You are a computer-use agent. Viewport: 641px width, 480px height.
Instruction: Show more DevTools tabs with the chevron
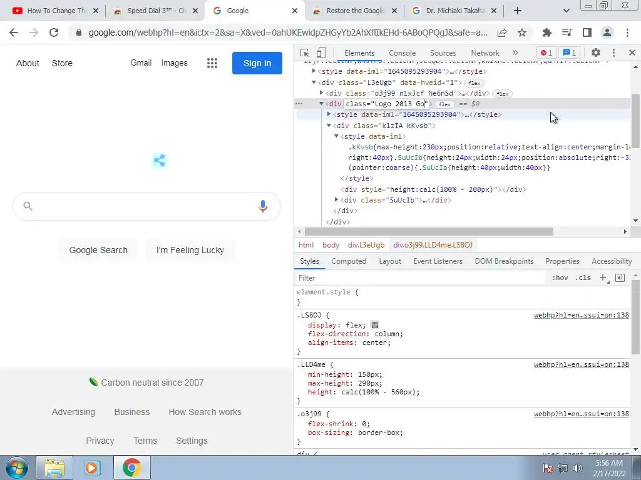click(515, 52)
